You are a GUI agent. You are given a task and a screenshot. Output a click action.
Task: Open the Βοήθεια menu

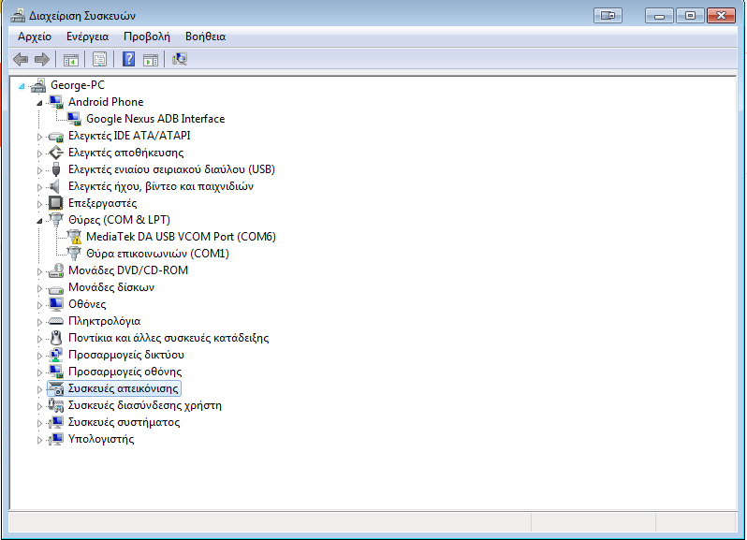pyautogui.click(x=205, y=36)
